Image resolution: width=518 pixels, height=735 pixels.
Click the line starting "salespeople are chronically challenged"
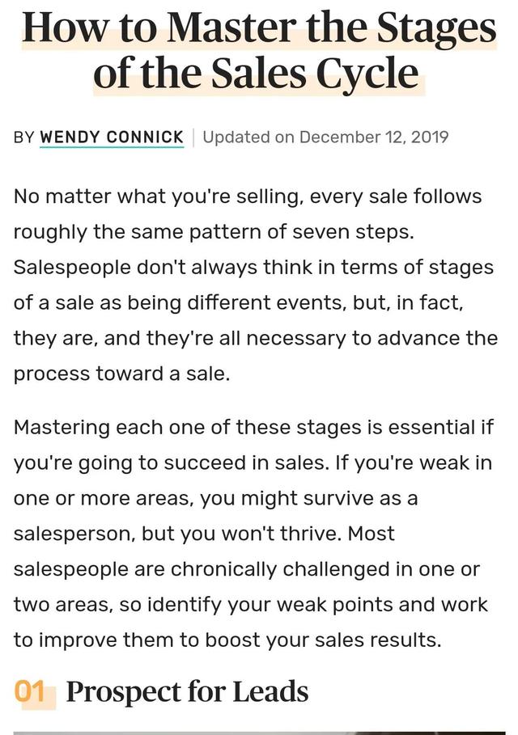point(246,569)
